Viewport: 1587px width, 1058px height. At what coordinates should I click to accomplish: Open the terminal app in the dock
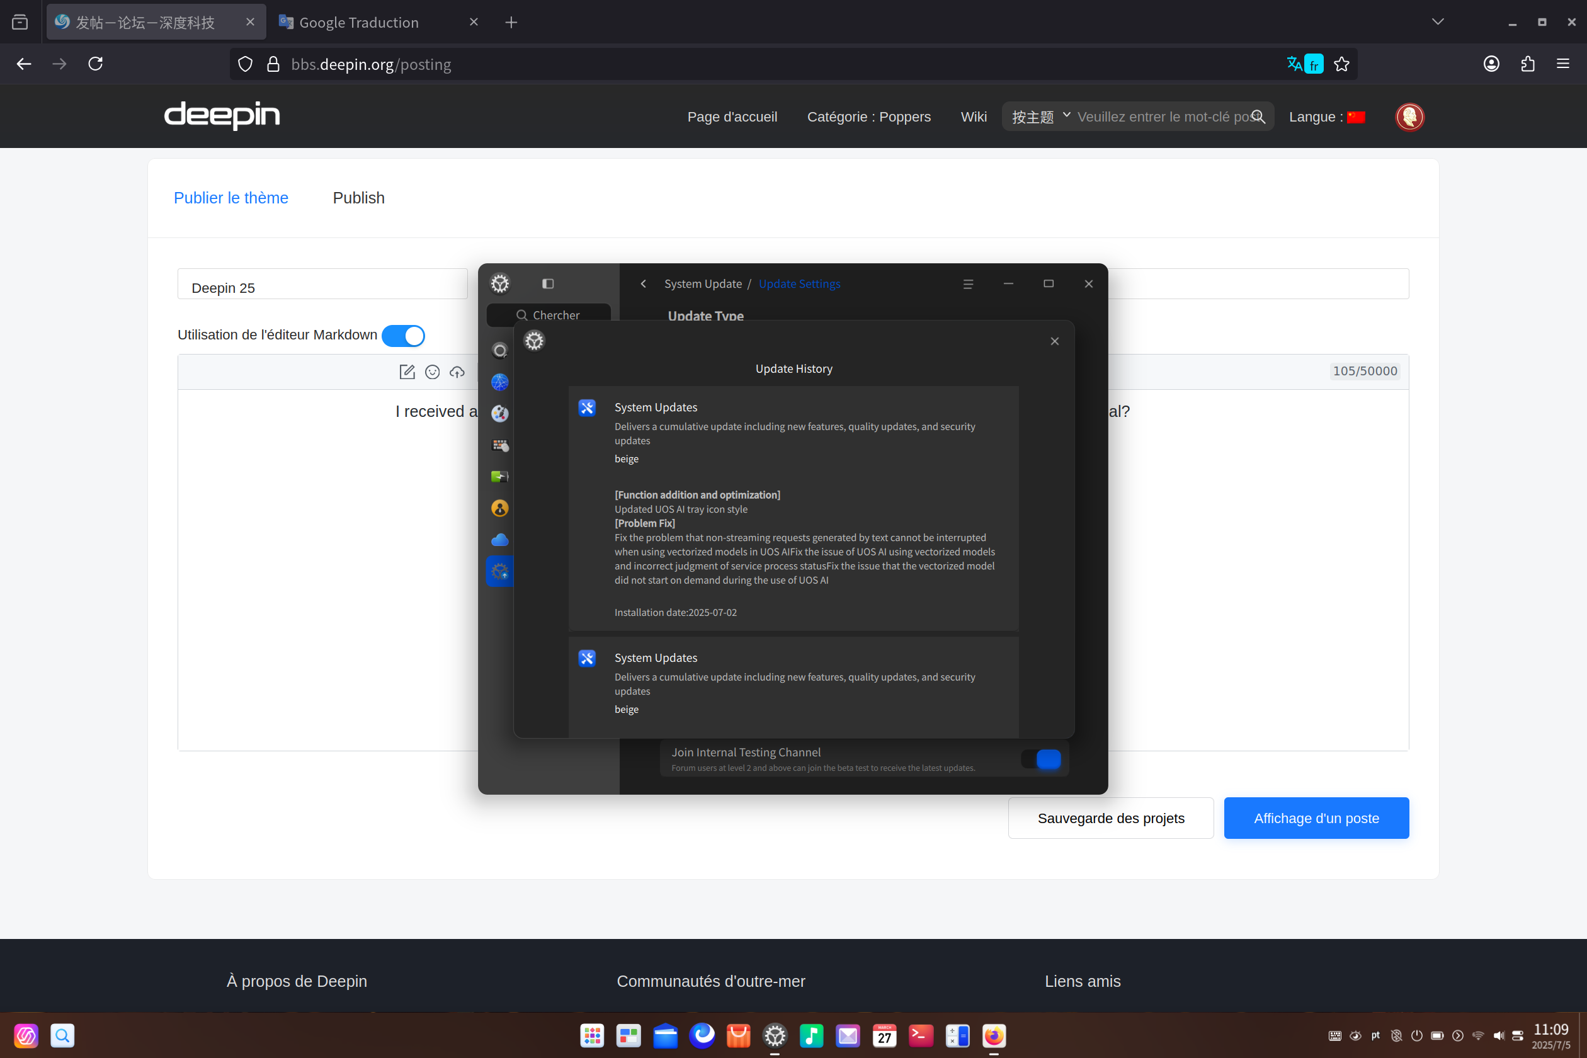920,1035
